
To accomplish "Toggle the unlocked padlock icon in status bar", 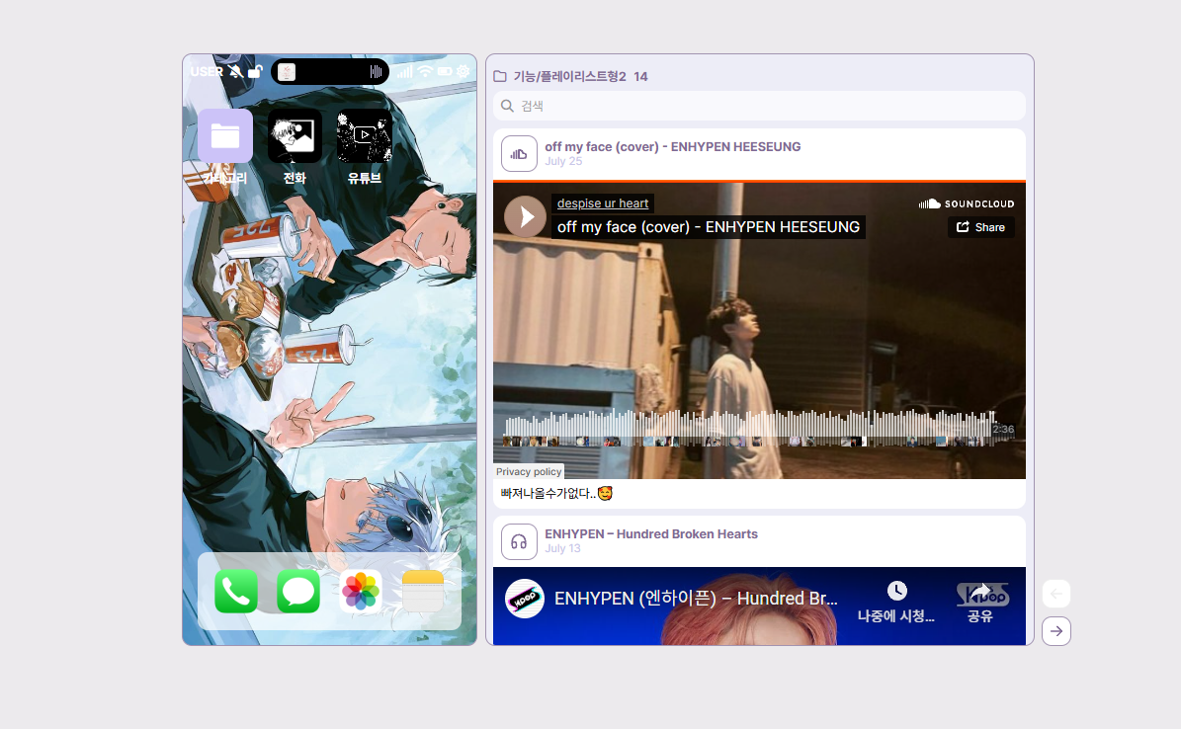I will [255, 71].
